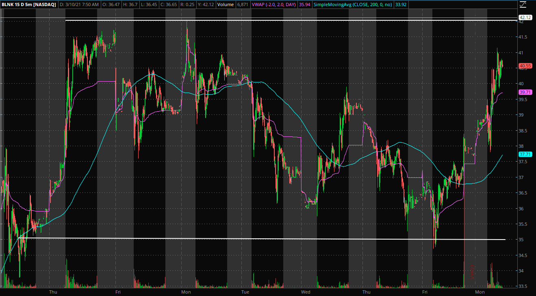Click the VWAP value 35.94 in header
Image resolution: width=536 pixels, height=296 pixels.
[304, 4]
